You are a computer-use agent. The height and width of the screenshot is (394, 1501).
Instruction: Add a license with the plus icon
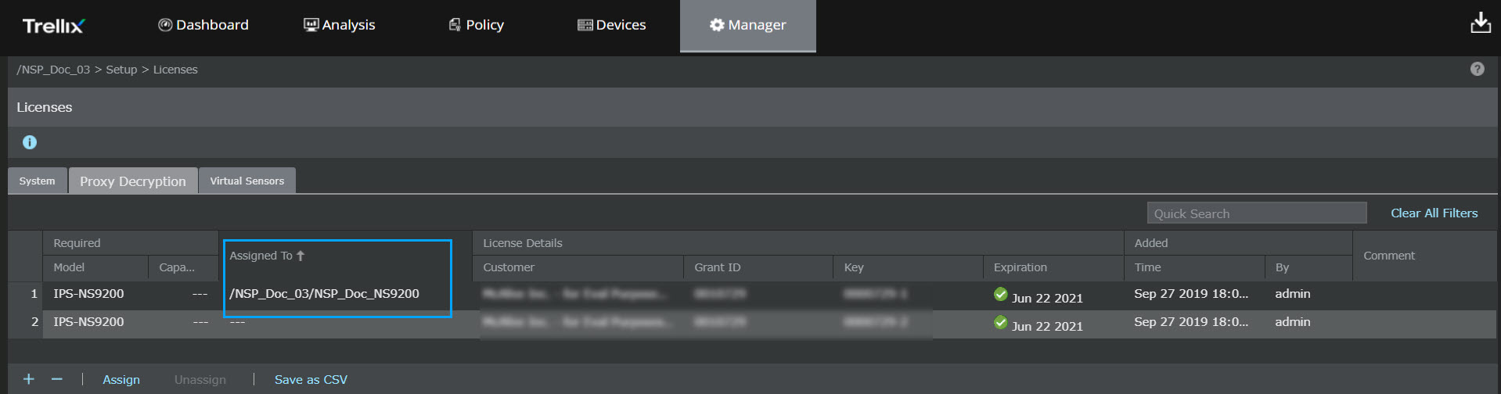click(x=29, y=379)
